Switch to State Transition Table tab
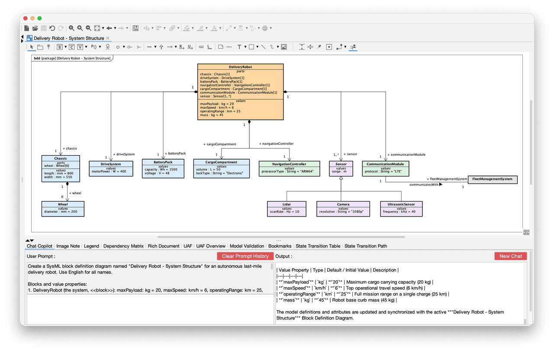554x352 pixels. coord(318,246)
